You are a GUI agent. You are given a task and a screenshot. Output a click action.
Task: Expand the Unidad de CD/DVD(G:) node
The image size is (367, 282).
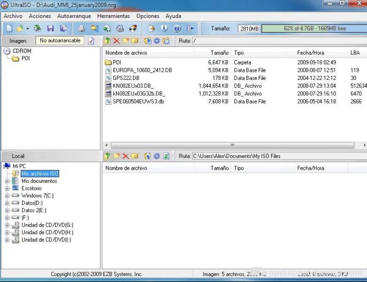click(x=7, y=225)
